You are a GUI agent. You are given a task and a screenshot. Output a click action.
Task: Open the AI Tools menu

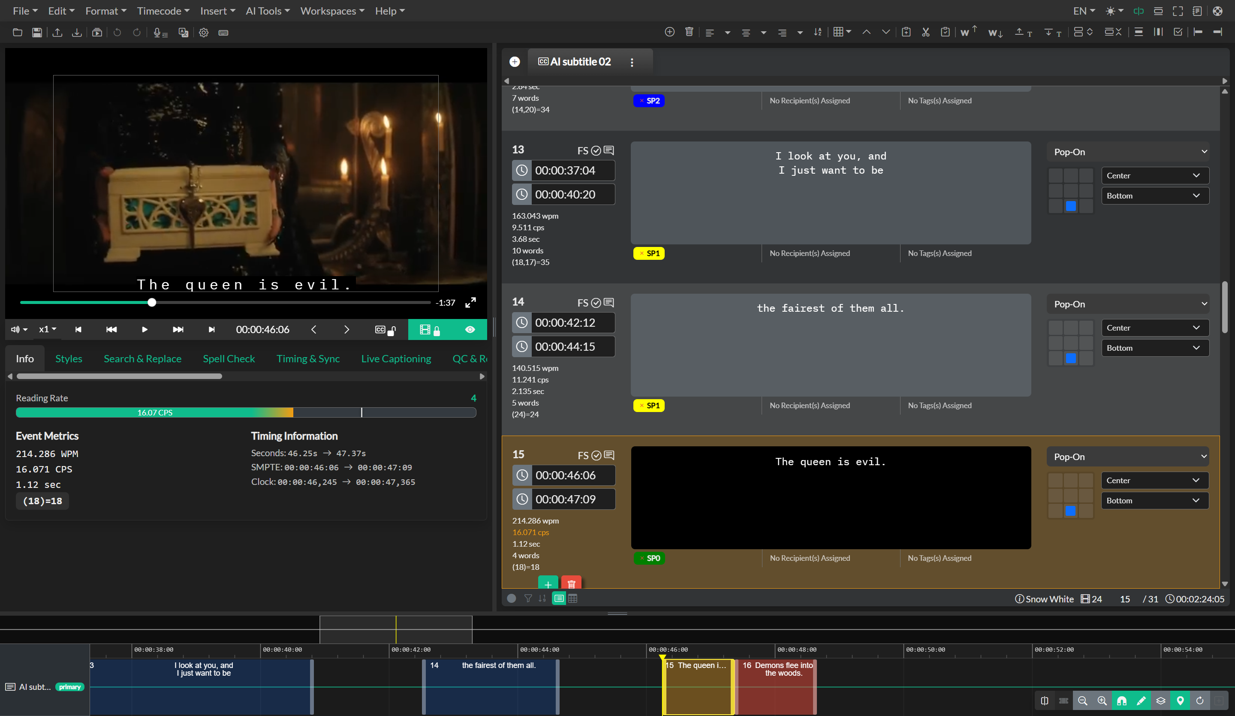pos(268,11)
